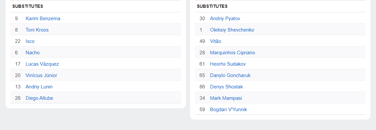Image resolution: width=376 pixels, height=130 pixels.
Task: Click the Oleksiy Shevchenko name link
Action: [232, 30]
